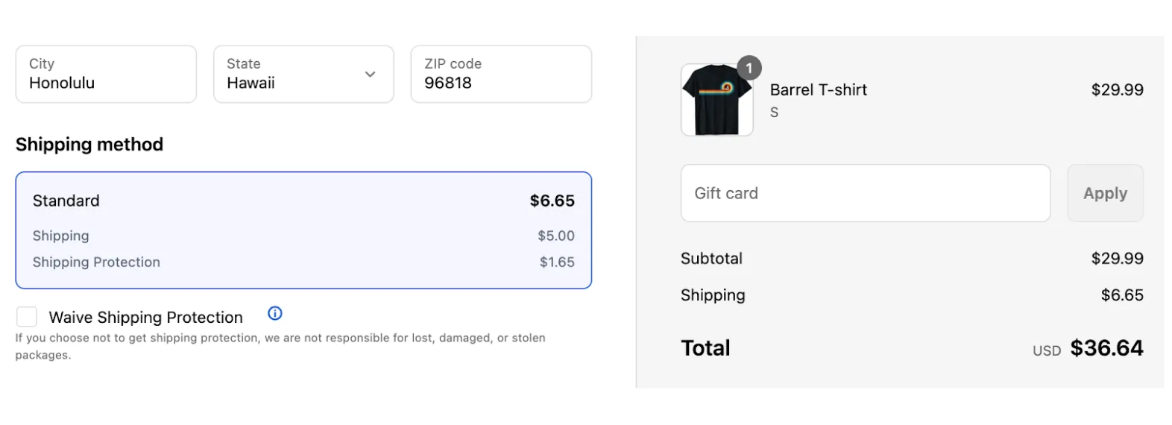Click the Subtotal row label
Screen dimensions: 1172x425
point(711,259)
